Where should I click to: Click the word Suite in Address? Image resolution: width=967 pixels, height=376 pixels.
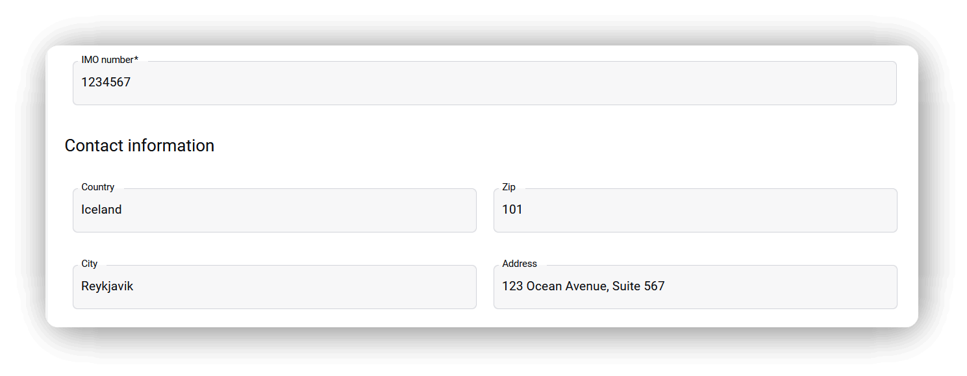click(626, 286)
